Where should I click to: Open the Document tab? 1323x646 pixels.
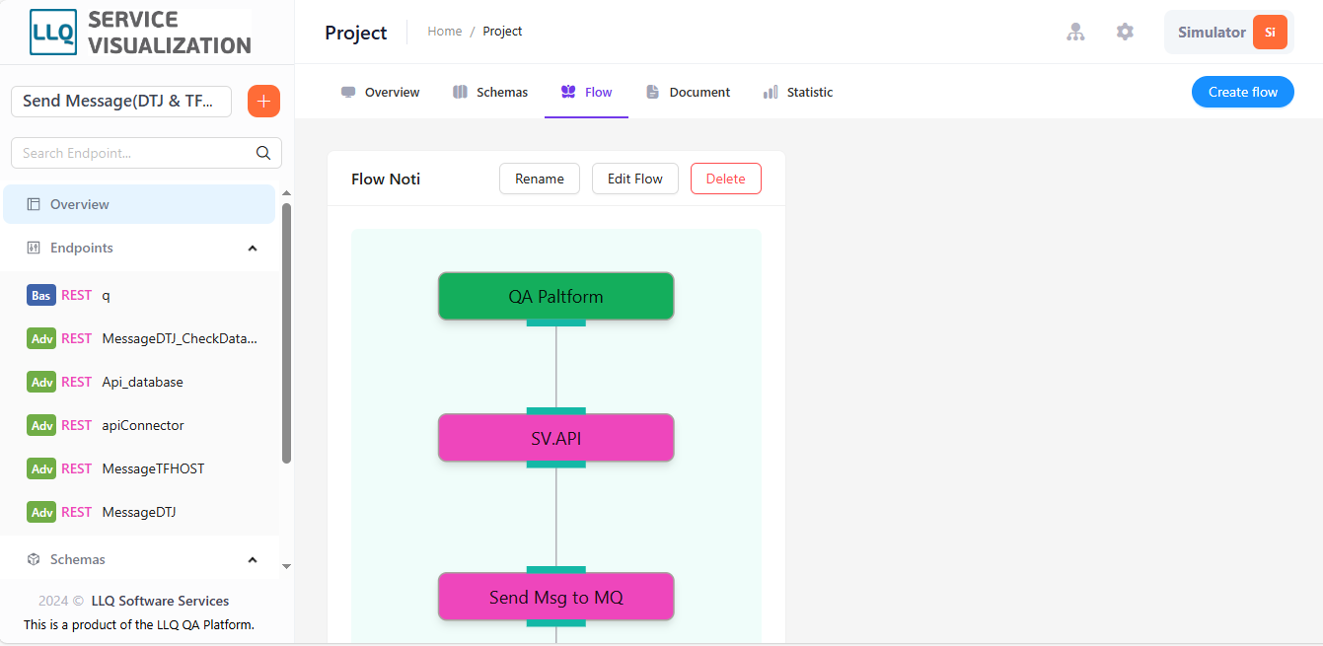coord(689,92)
